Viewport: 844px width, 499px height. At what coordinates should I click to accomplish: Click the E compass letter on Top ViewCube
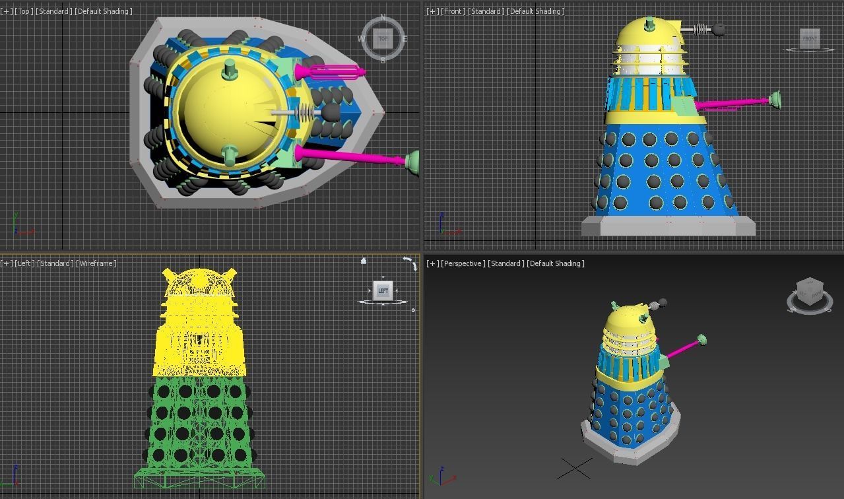pyautogui.click(x=405, y=39)
